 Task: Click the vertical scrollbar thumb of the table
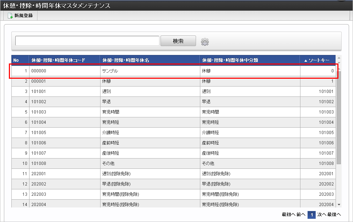click(x=339, y=117)
